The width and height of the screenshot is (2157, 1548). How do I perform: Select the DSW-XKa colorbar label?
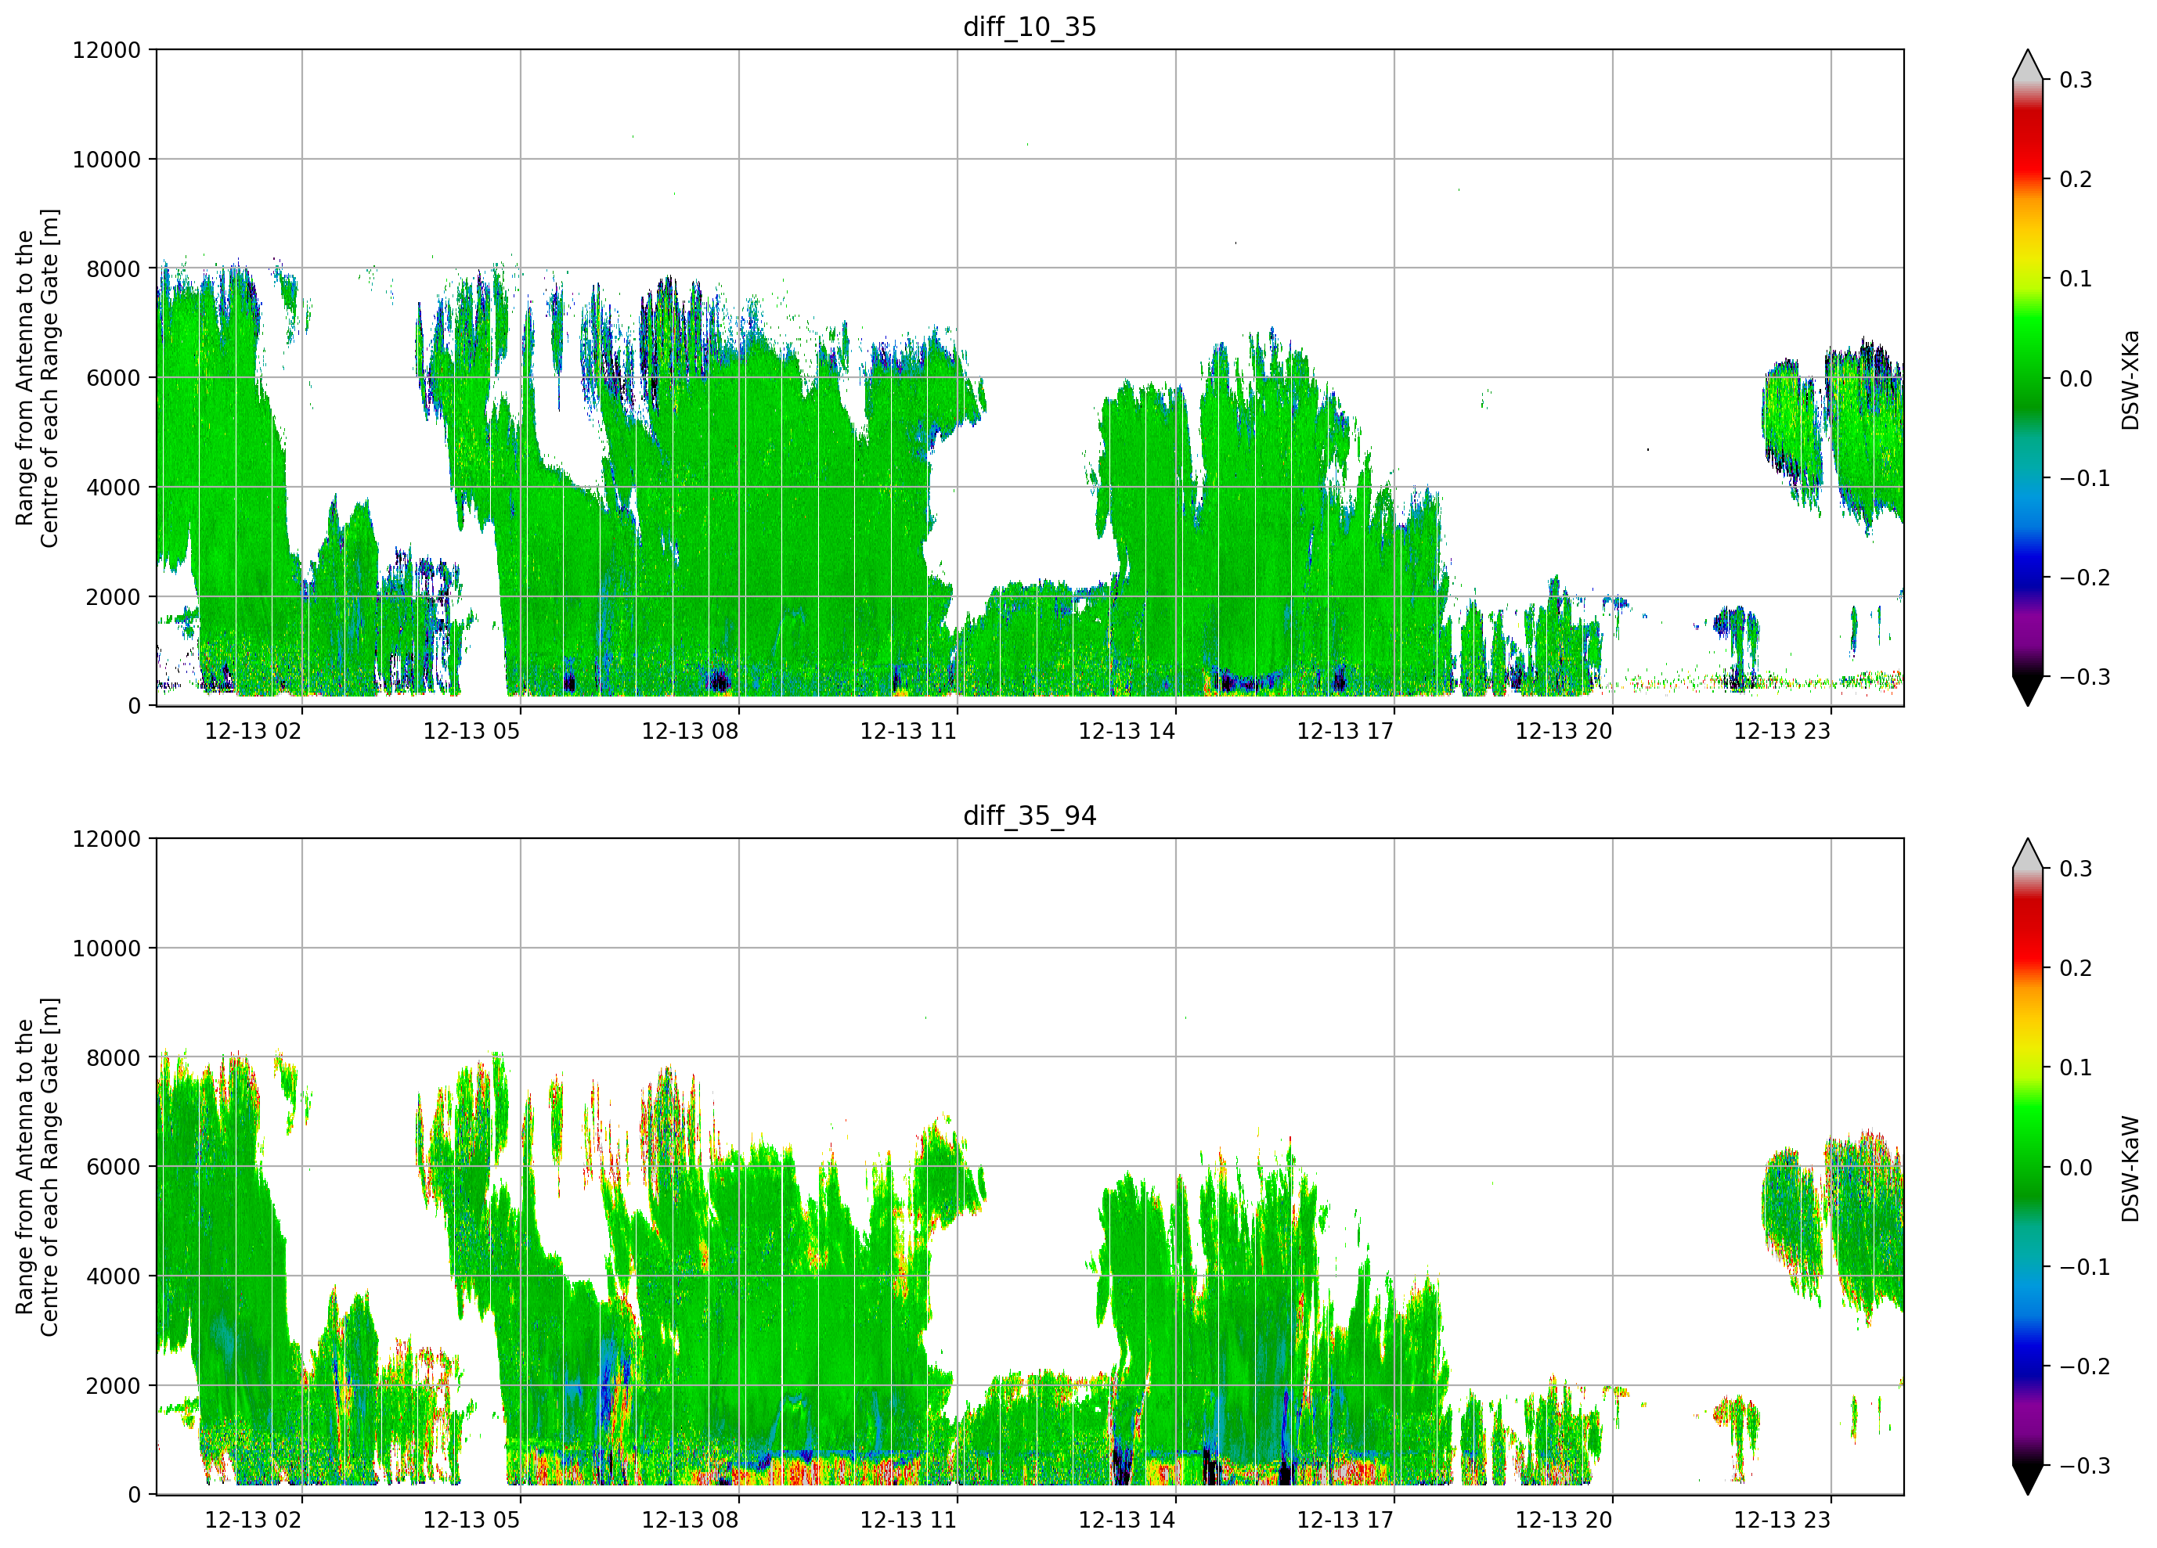(2130, 380)
